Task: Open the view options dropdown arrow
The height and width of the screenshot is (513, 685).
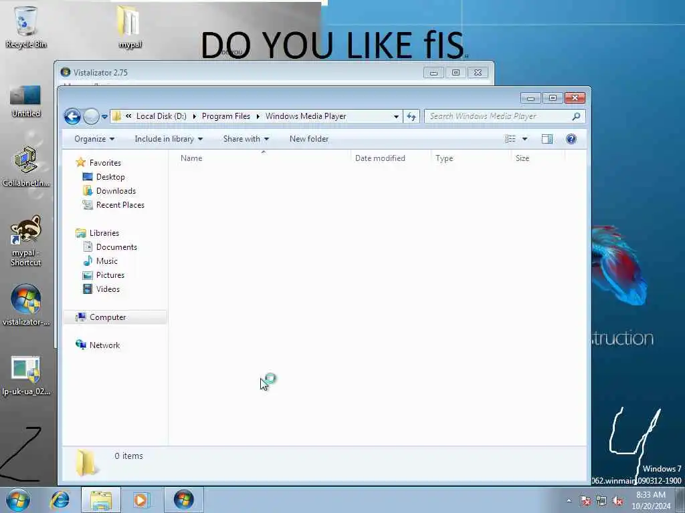Action: click(524, 139)
